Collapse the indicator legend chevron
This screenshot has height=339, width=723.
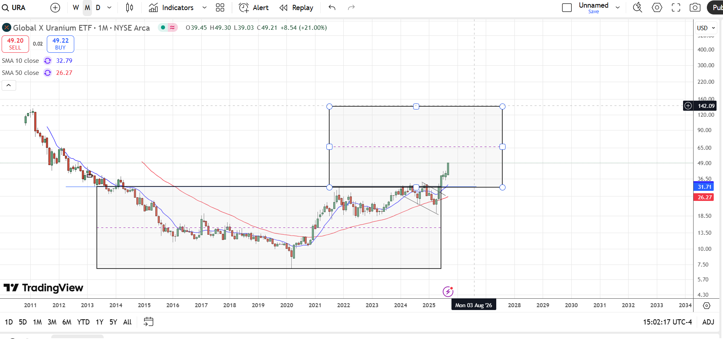[x=9, y=85]
